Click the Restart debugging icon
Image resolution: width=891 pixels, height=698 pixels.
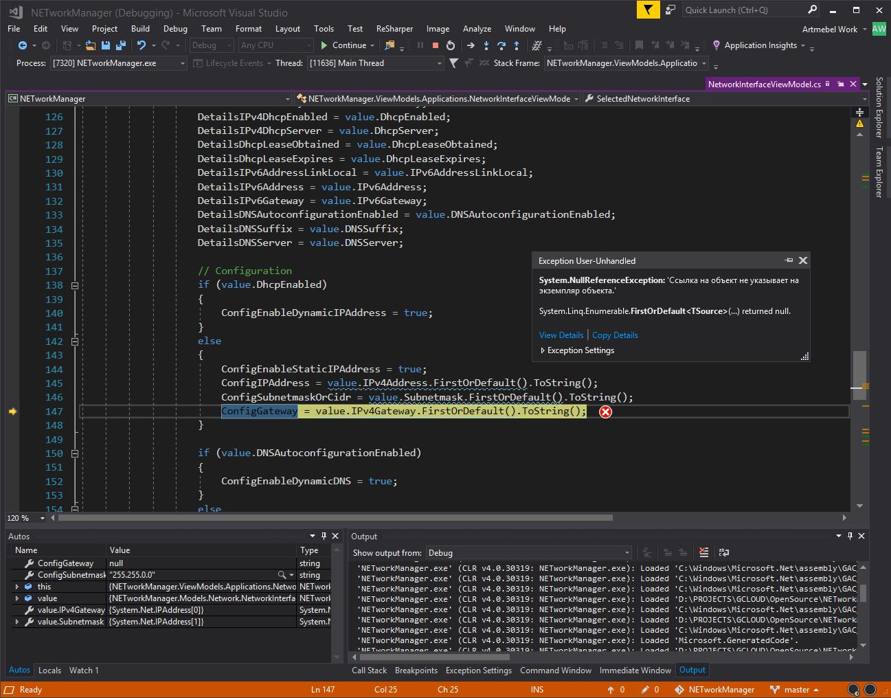[x=451, y=45]
